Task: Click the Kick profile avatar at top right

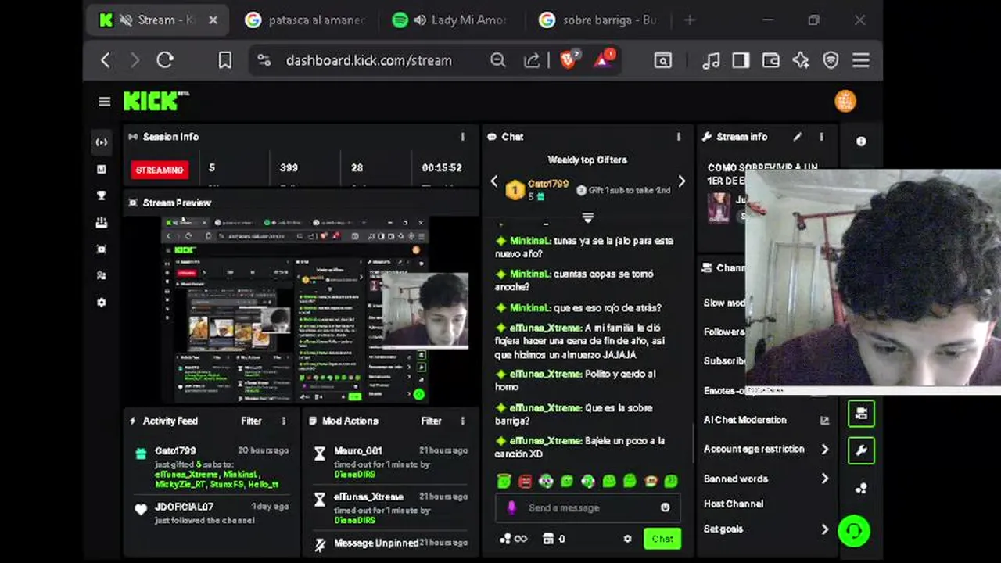Action: click(845, 101)
